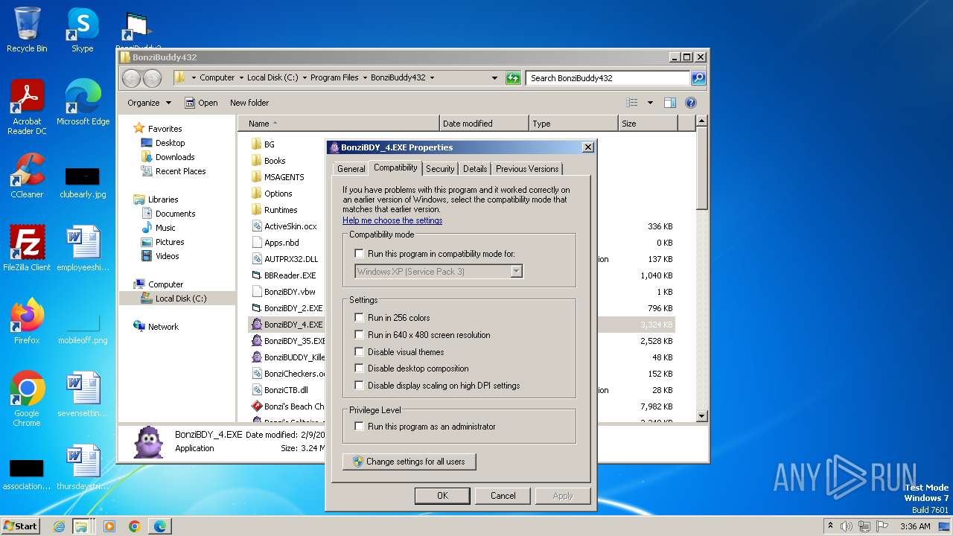
Task: Click the search magnifier icon in Explorer
Action: pyautogui.click(x=698, y=77)
